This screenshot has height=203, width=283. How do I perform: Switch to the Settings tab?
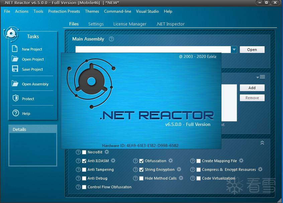[x=96, y=24]
